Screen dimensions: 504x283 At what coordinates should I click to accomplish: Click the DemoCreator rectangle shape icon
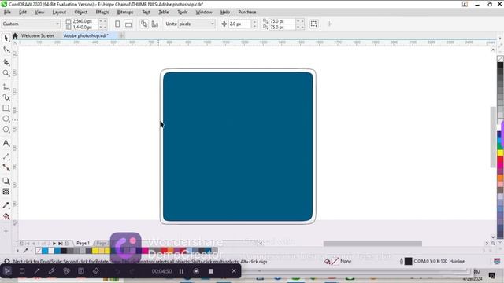point(22,271)
